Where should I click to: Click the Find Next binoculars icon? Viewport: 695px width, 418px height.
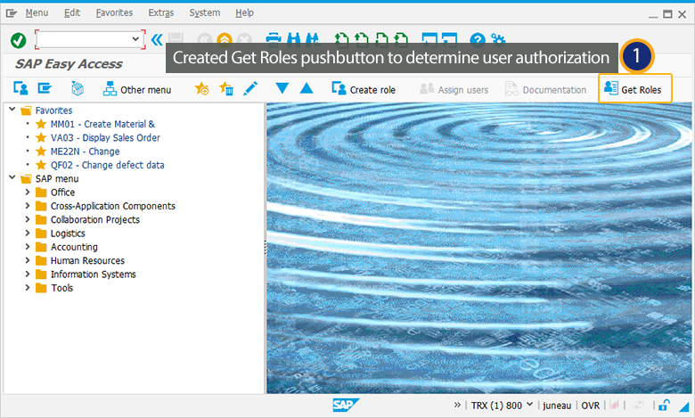coord(312,40)
